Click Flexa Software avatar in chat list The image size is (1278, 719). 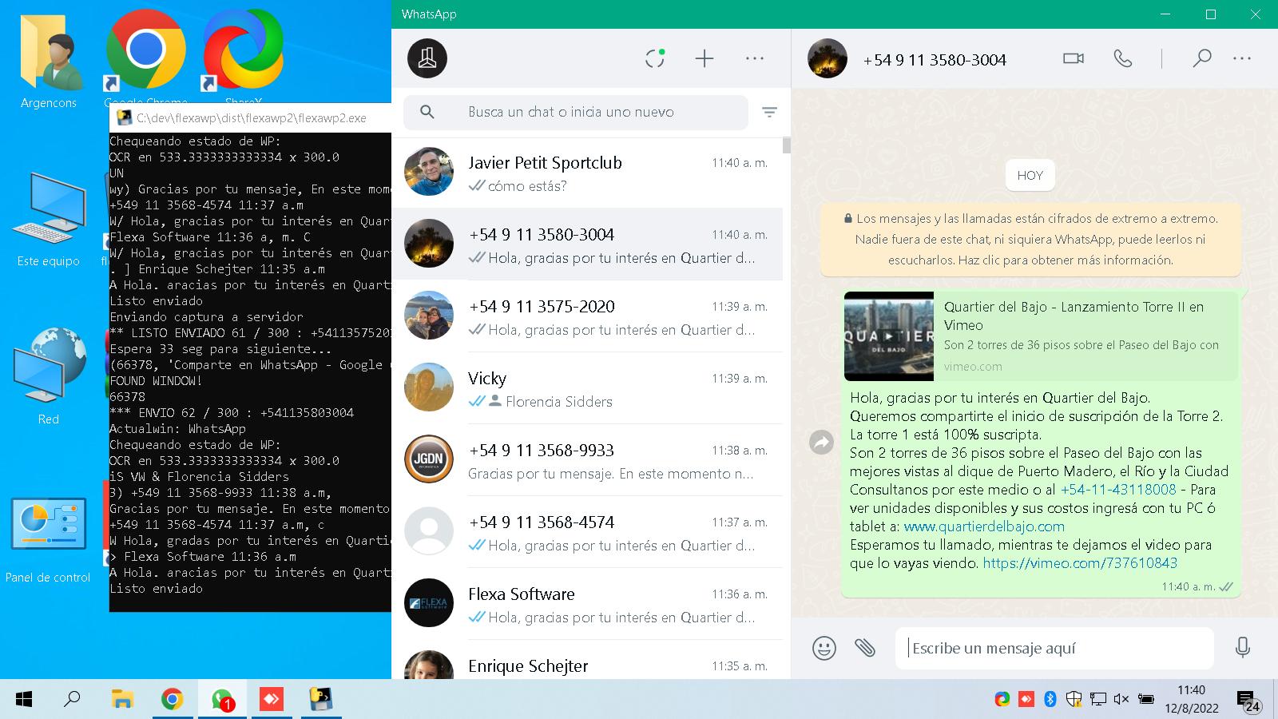[x=429, y=604]
